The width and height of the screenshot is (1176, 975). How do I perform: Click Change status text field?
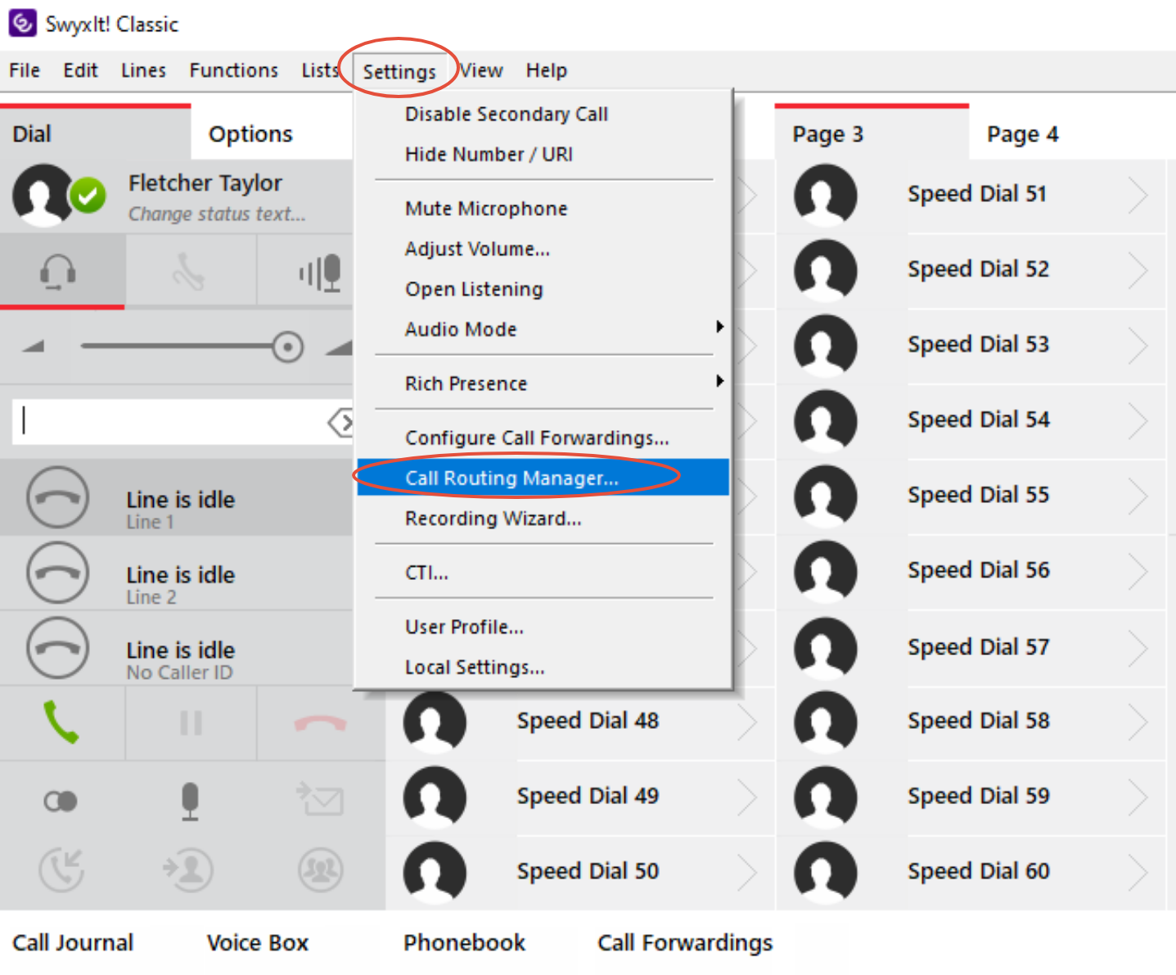point(217,214)
